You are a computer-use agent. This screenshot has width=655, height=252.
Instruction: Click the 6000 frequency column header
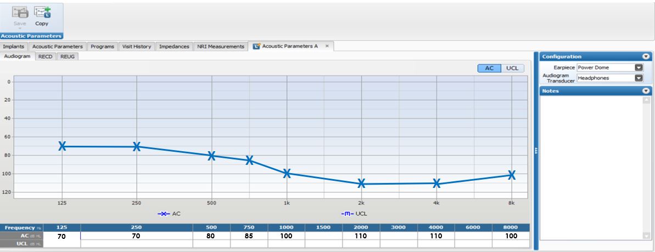point(473,227)
